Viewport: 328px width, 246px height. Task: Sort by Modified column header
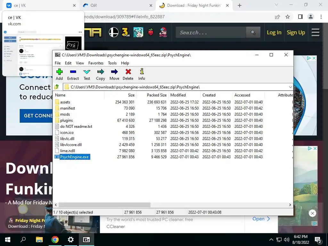(x=184, y=95)
